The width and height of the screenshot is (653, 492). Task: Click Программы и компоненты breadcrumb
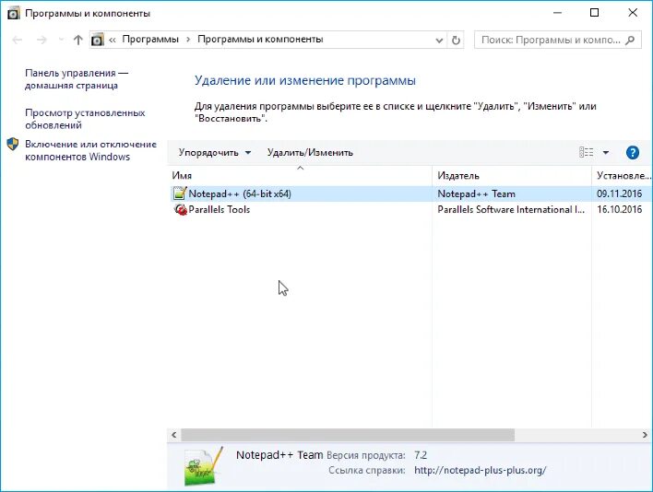pos(260,40)
